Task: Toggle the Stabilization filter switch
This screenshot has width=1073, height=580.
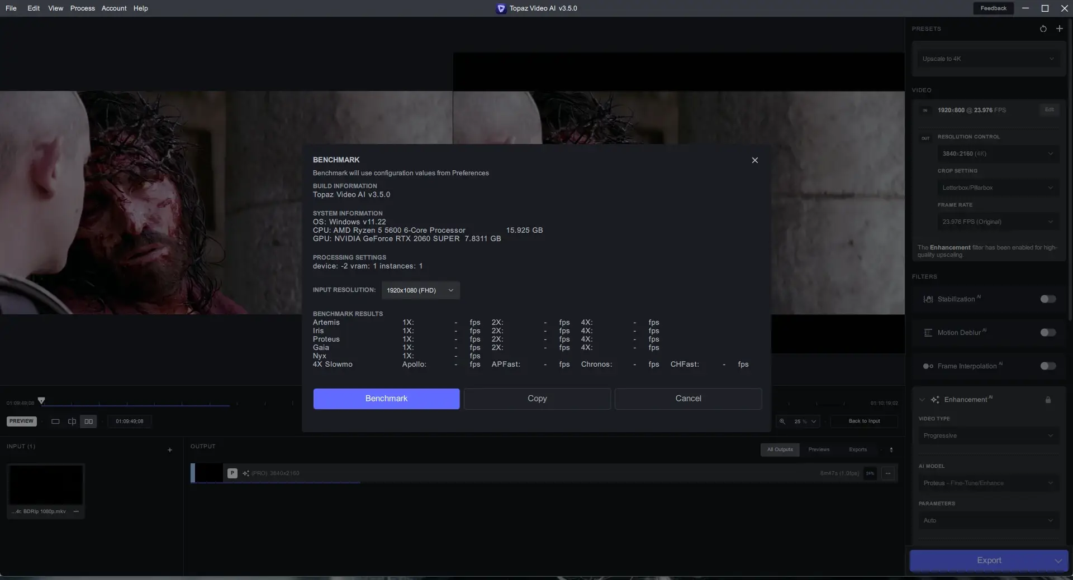Action: (x=1048, y=299)
